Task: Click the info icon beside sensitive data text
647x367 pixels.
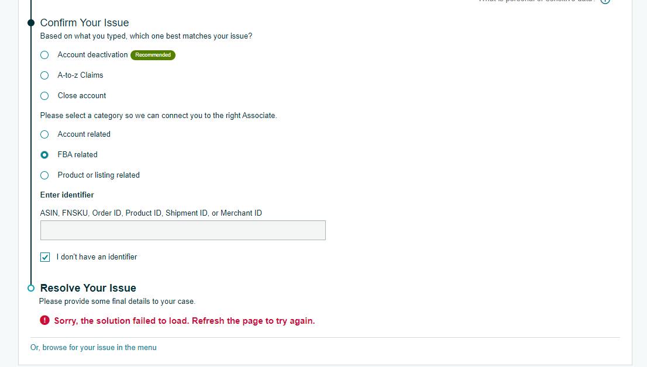Action: 605,1
